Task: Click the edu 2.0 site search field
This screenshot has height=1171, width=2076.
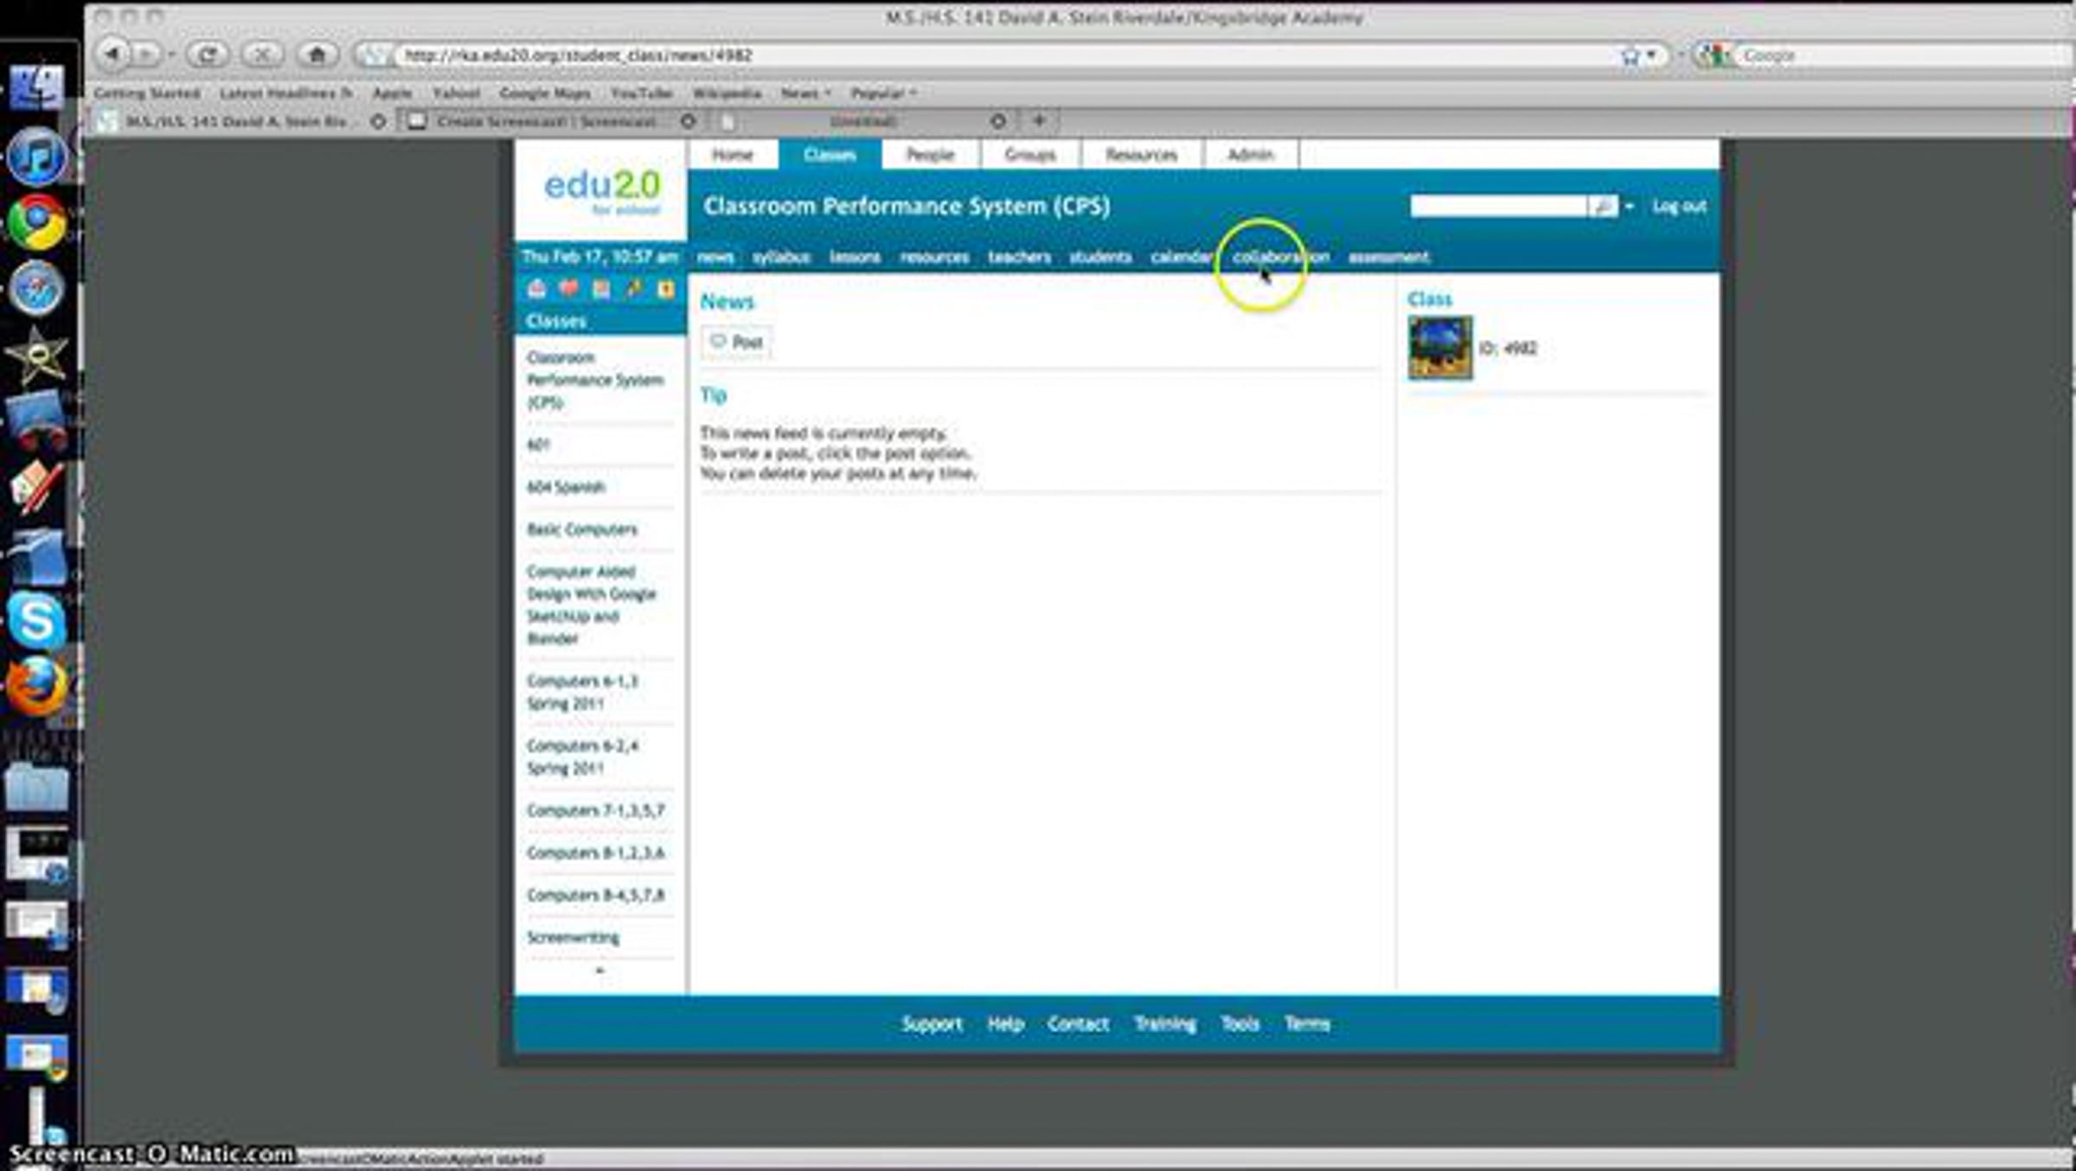Action: [1498, 207]
